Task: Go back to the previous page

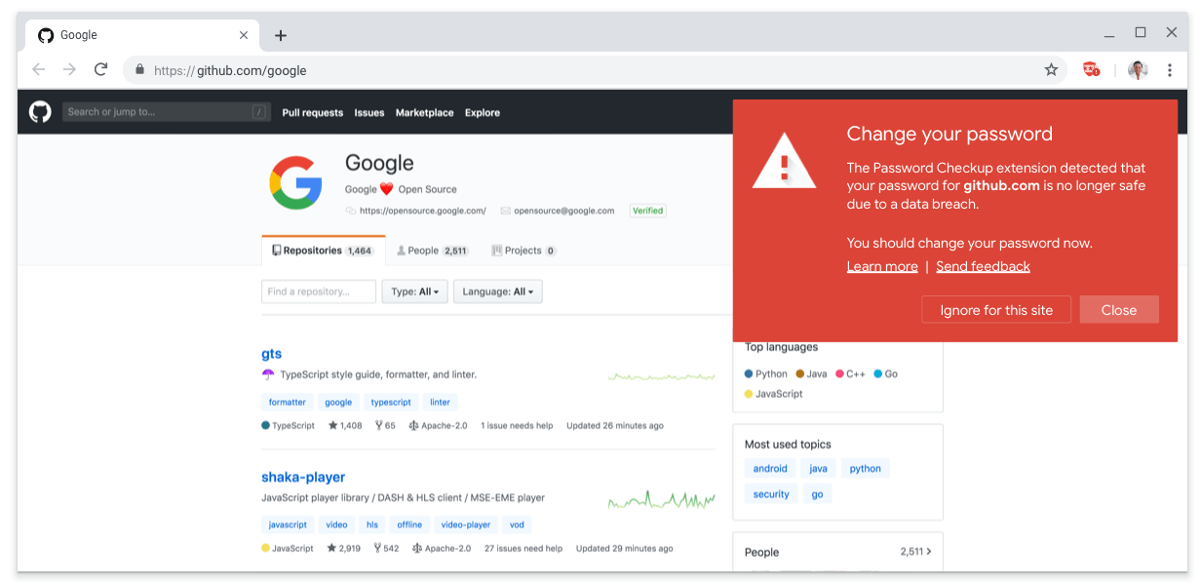Action: (39, 70)
